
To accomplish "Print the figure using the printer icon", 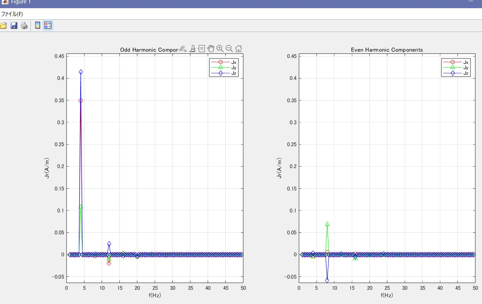I will point(24,26).
